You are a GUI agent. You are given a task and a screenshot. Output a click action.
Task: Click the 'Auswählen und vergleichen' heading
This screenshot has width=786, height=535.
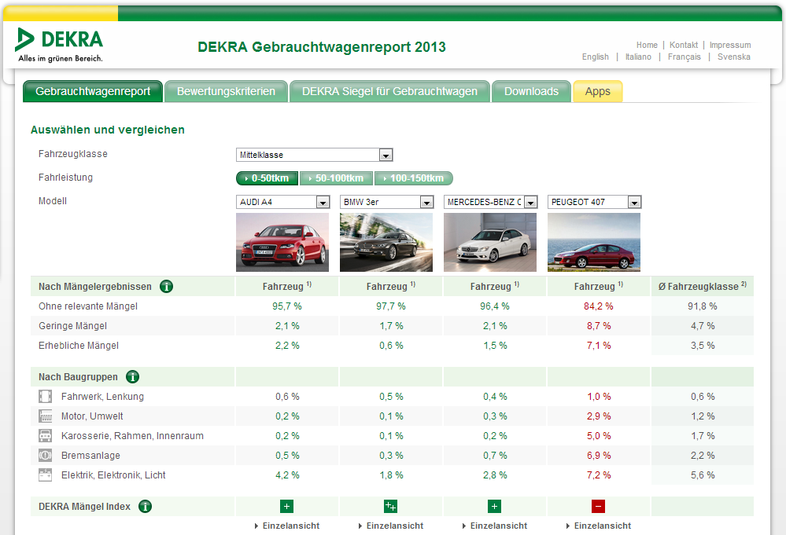(107, 130)
